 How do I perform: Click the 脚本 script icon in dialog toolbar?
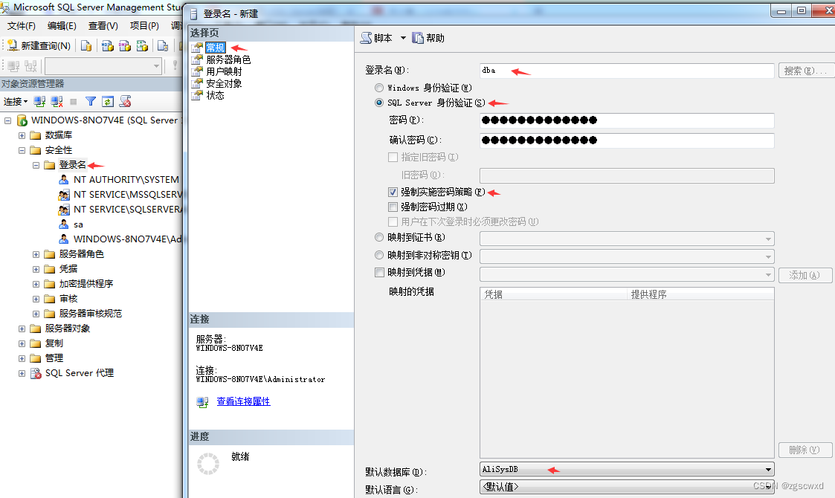[x=367, y=38]
